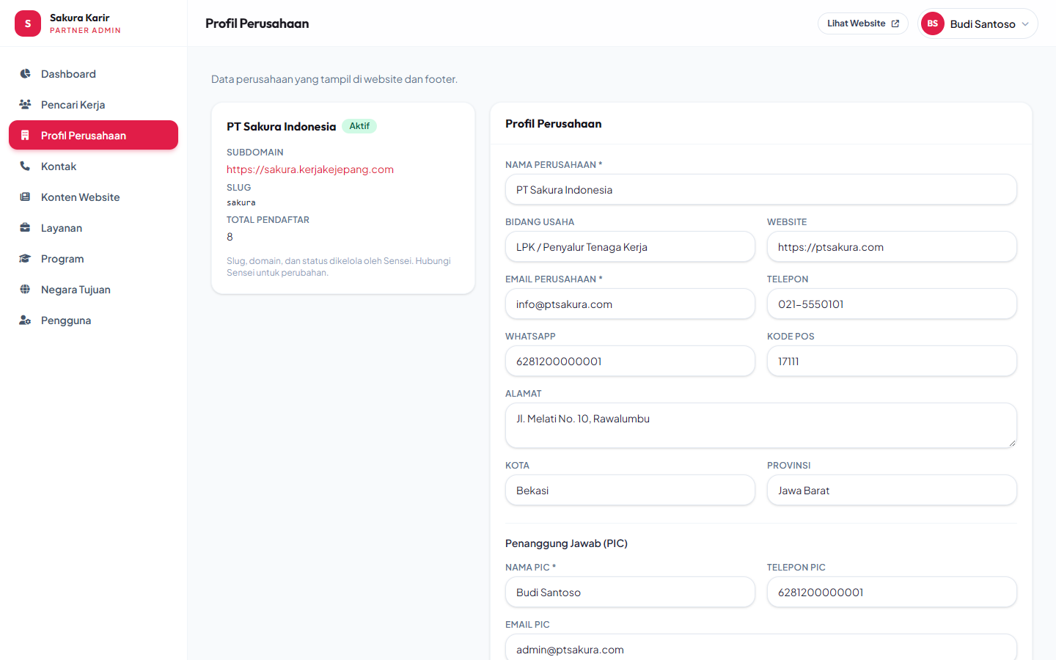Click the Telepon PIC input field

tap(892, 592)
